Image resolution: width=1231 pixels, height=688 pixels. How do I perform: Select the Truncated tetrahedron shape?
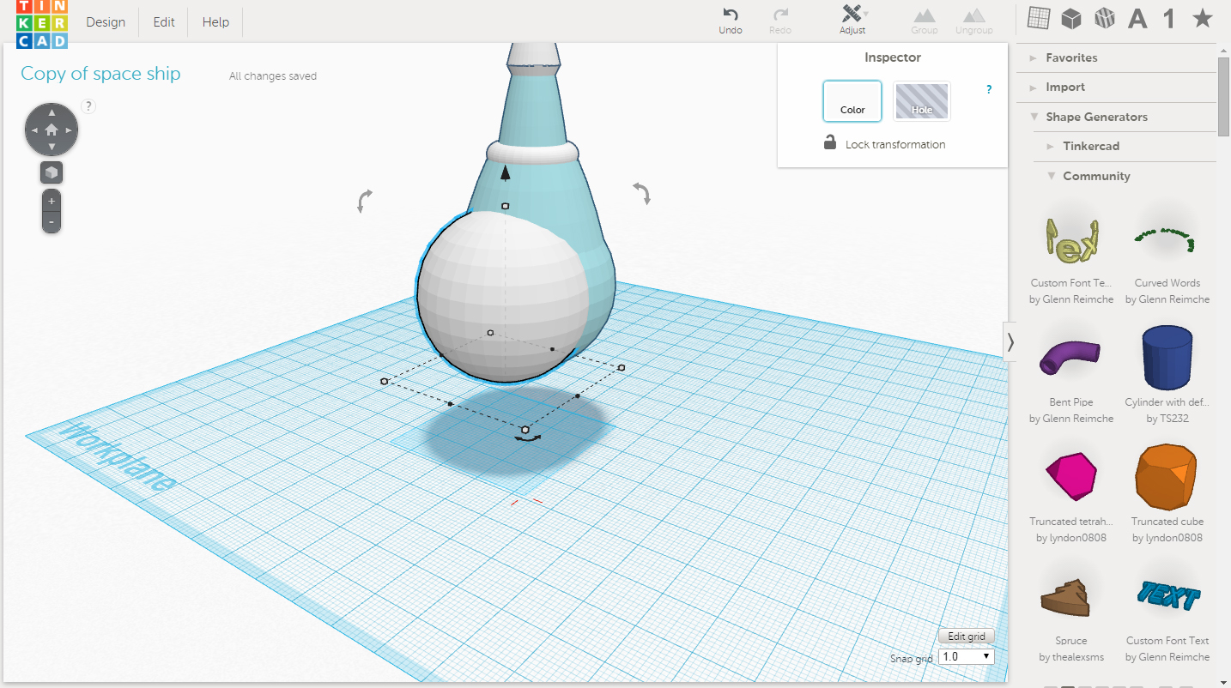pos(1070,476)
